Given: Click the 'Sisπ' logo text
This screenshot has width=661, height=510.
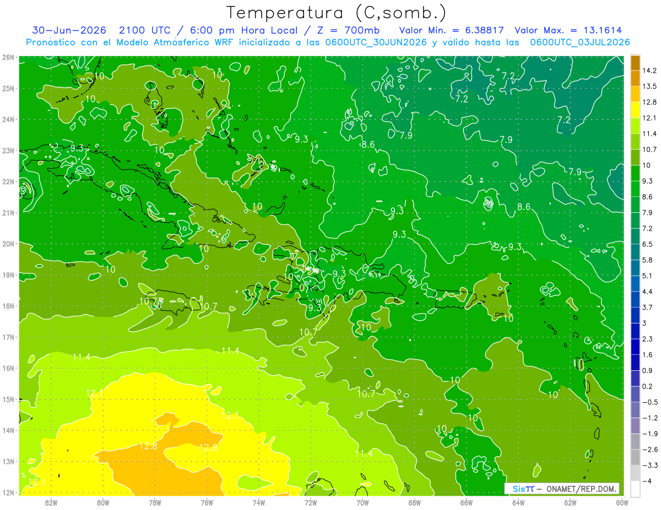Looking at the screenshot, I should pos(523,489).
